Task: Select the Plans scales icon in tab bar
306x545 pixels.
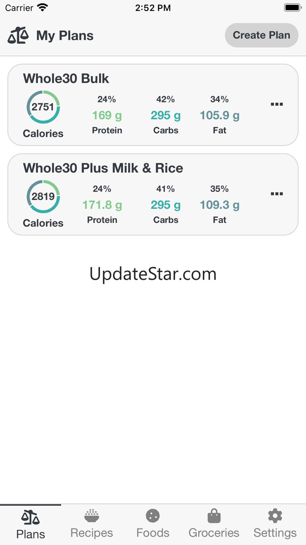Action: point(31,517)
